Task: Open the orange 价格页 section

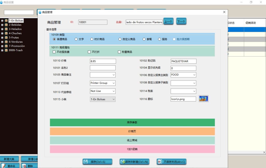Action: 132,131
